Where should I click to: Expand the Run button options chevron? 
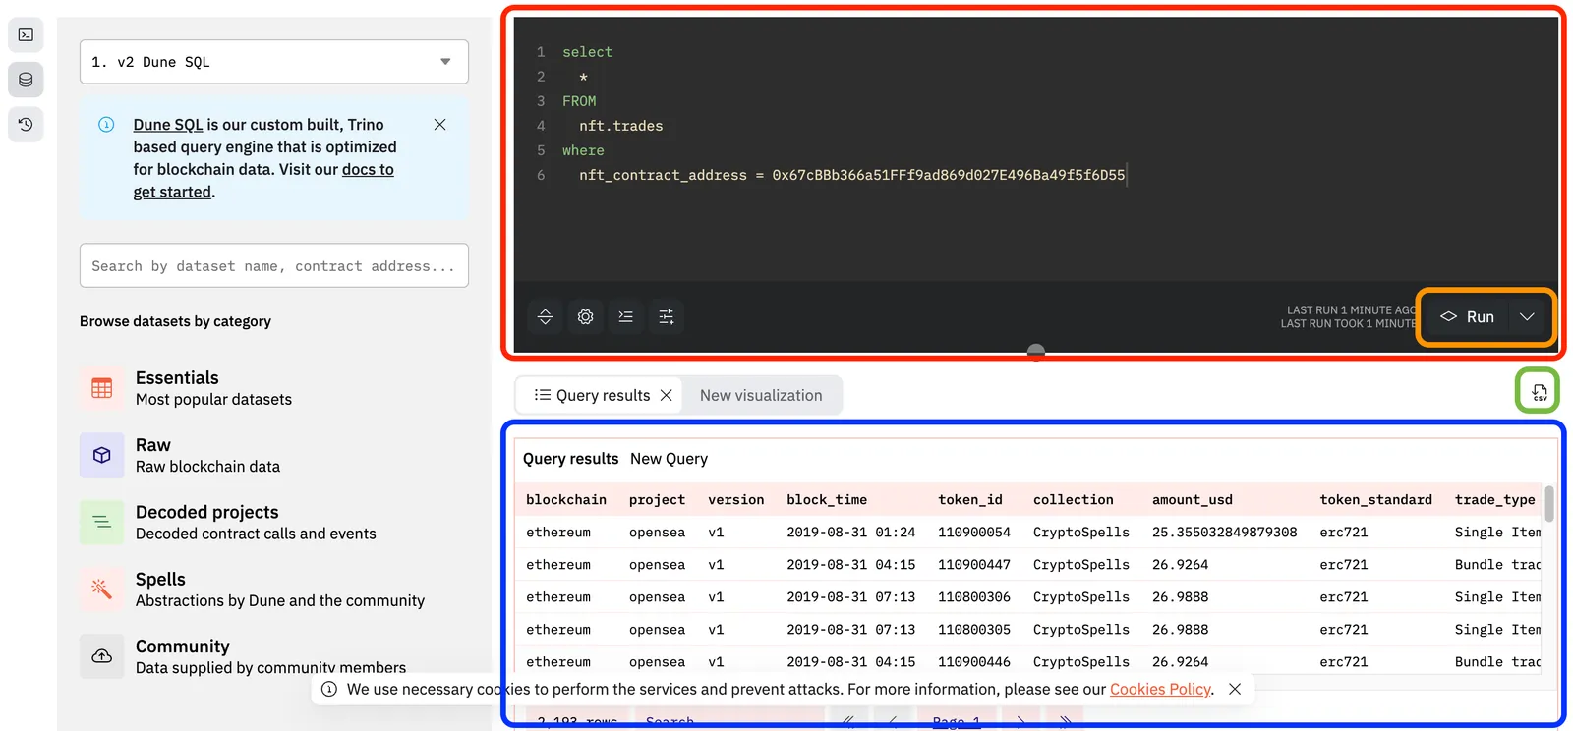point(1527,316)
